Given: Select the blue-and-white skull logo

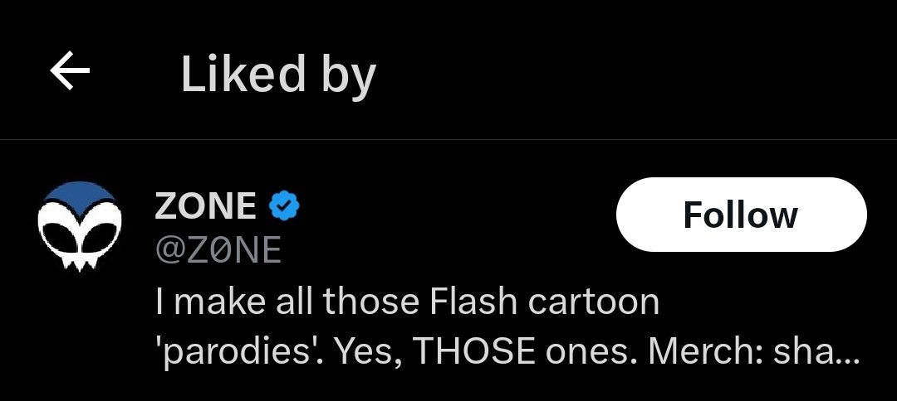Looking at the screenshot, I should 80,225.
